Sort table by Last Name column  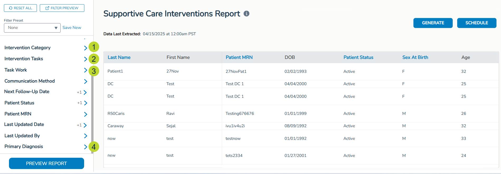pyautogui.click(x=119, y=57)
